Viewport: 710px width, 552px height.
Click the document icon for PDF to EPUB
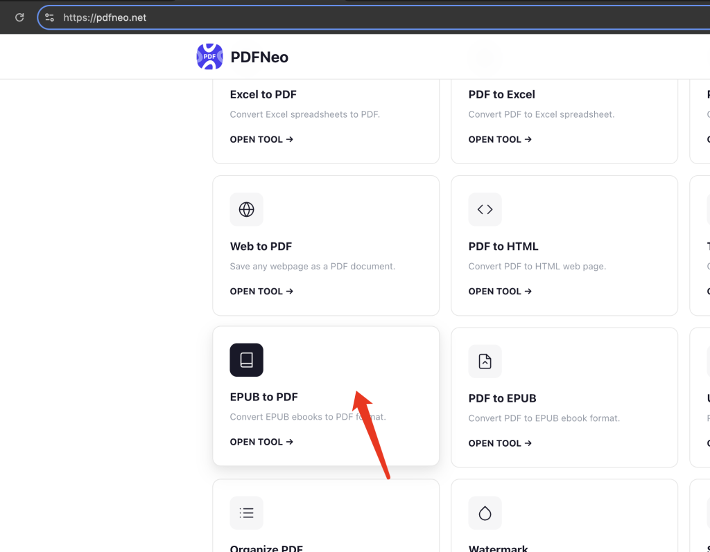[x=485, y=362]
